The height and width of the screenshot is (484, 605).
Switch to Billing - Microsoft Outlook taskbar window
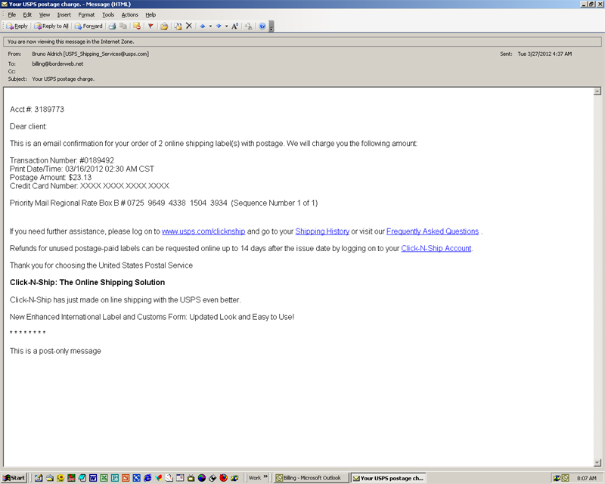click(x=311, y=478)
